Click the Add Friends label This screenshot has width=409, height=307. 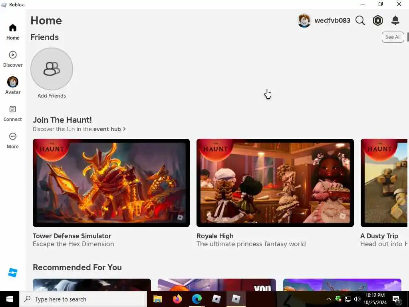tap(52, 96)
